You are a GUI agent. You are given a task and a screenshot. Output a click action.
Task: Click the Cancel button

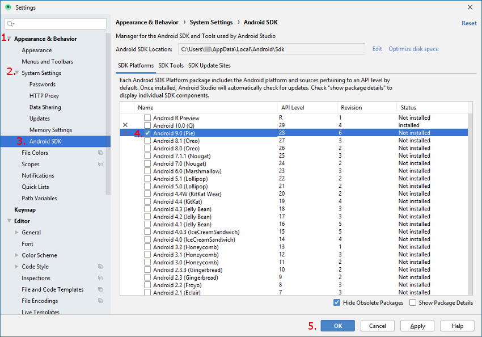click(x=378, y=326)
